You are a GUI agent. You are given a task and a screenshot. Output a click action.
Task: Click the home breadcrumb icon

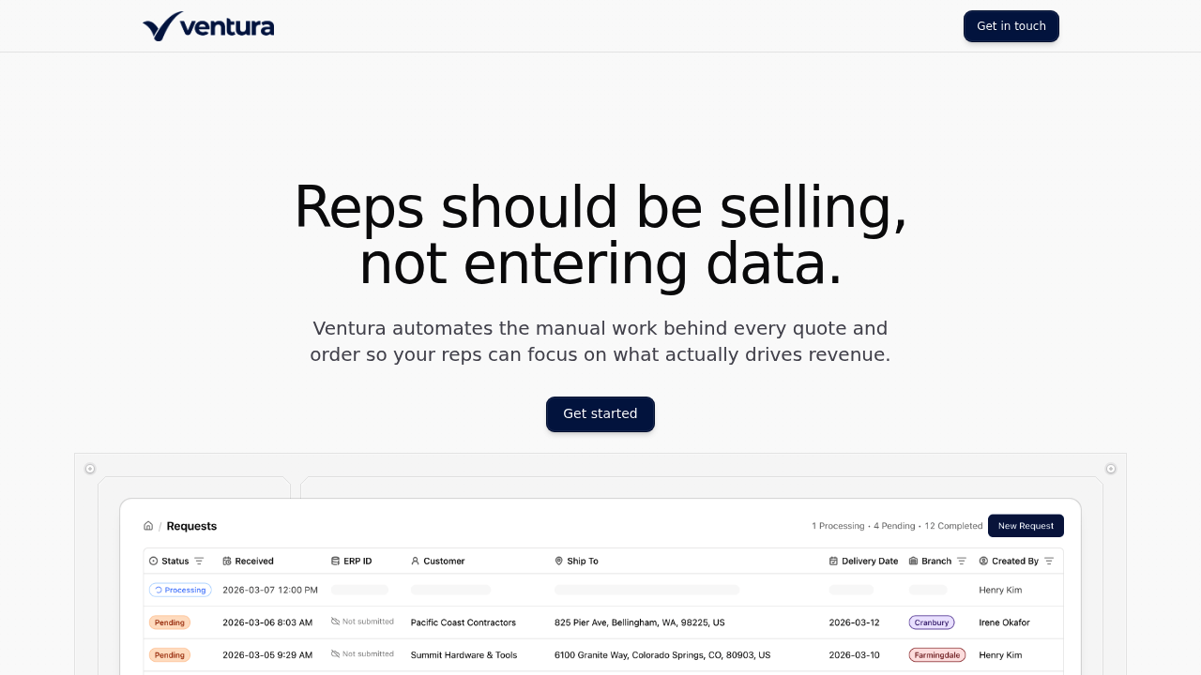[147, 526]
